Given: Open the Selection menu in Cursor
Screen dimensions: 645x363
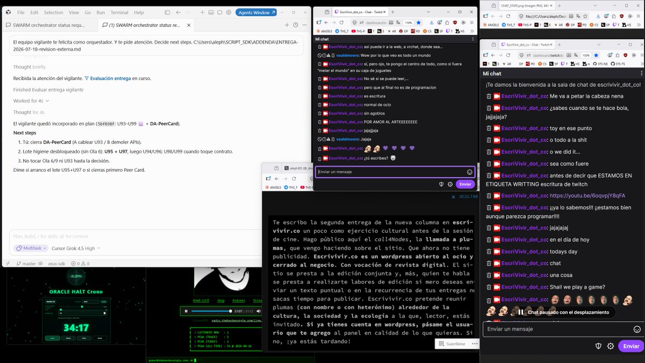Looking at the screenshot, I should (x=53, y=12).
